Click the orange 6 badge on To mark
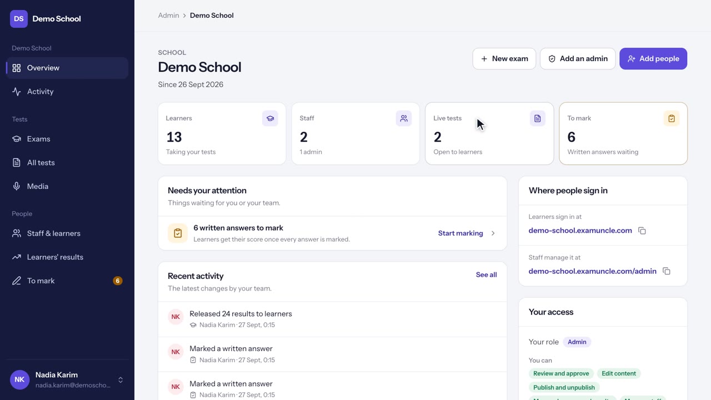 pyautogui.click(x=118, y=281)
